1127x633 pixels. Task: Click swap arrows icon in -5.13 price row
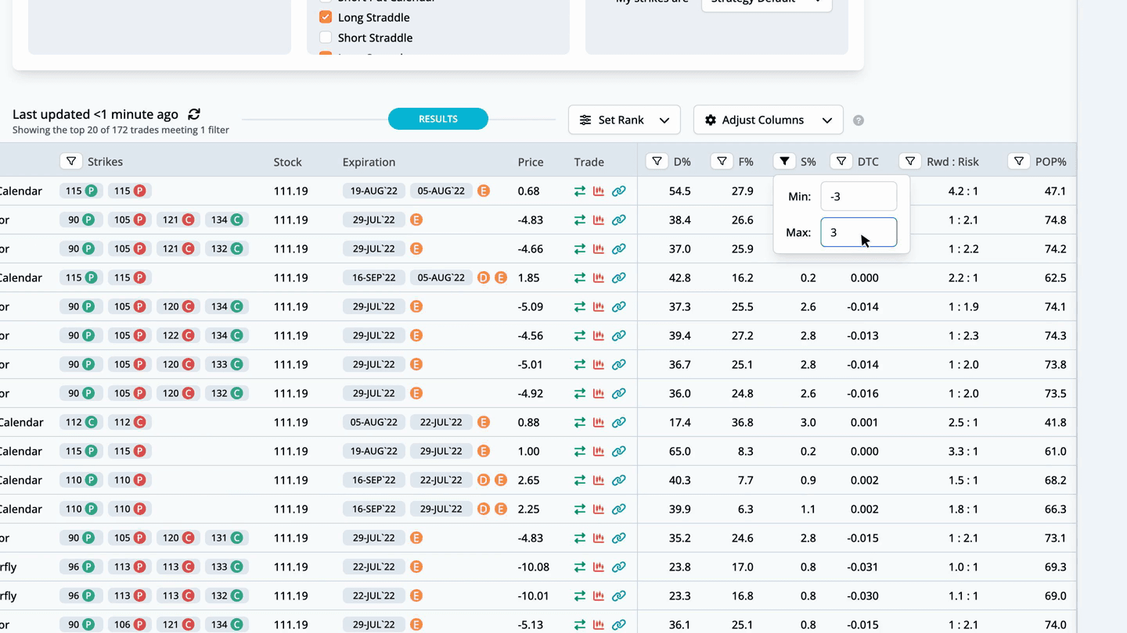pyautogui.click(x=580, y=625)
